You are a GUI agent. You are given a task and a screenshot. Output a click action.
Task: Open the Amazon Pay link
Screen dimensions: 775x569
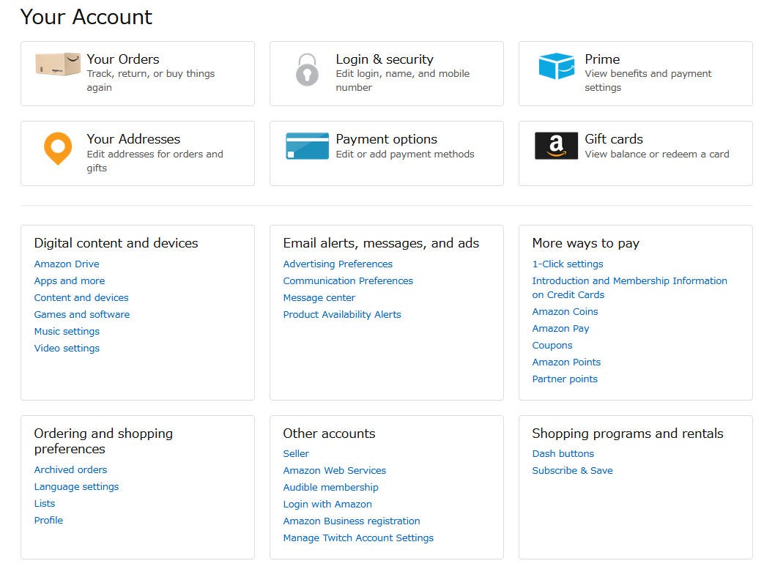click(561, 329)
